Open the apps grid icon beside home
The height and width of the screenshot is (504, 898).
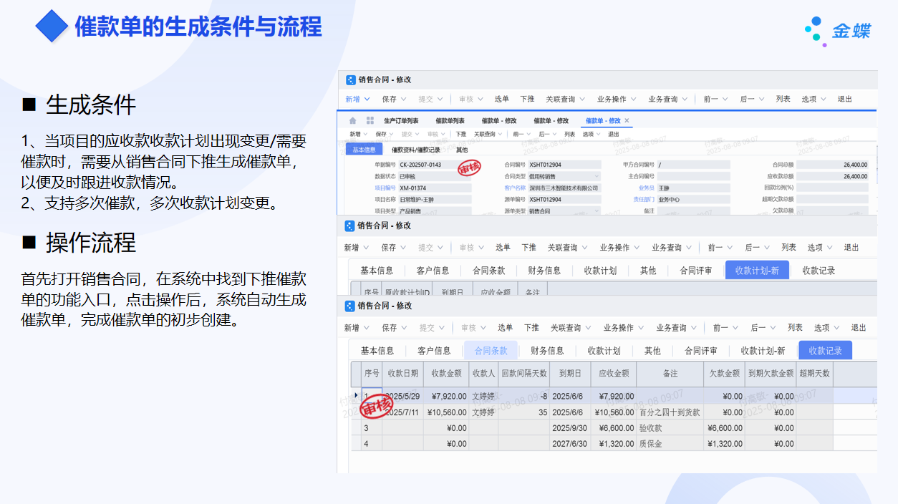coord(370,121)
